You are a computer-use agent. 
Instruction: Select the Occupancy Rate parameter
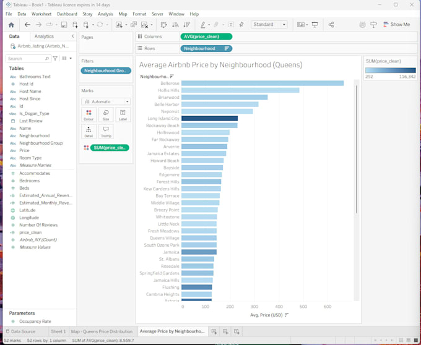click(35, 321)
